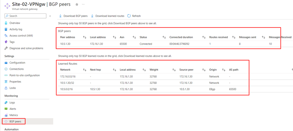Open Point-to-site configuration page
This screenshot has height=131, width=293.
click(x=24, y=75)
